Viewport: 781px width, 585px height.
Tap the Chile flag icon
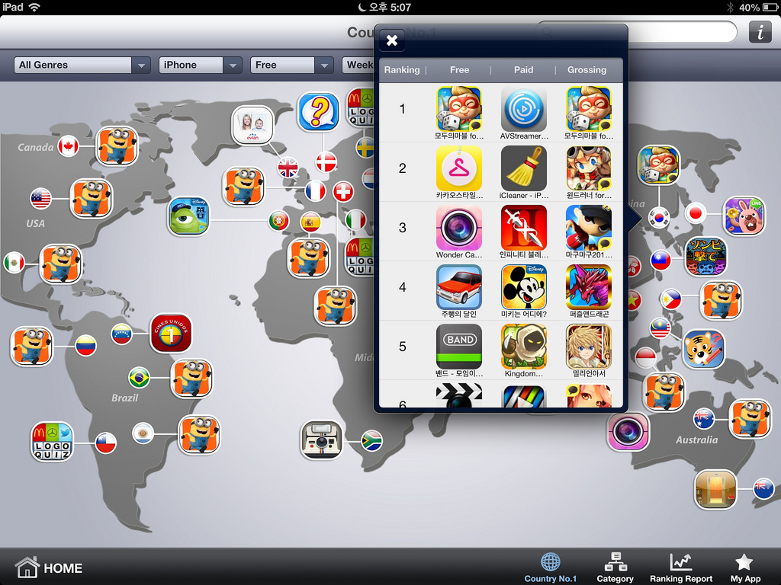coord(105,443)
